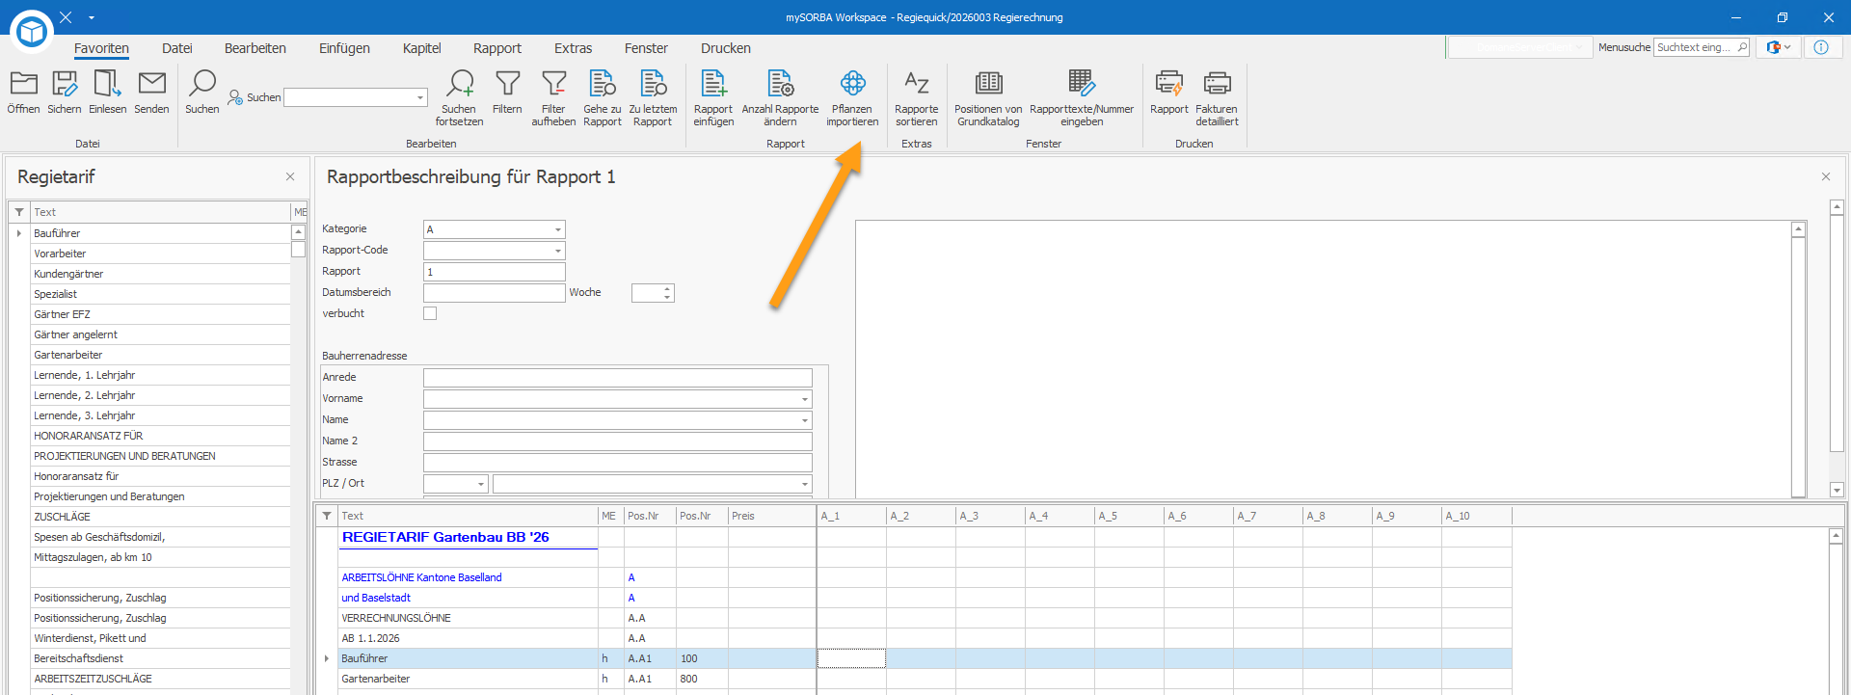Remove filter with Filter aufheben
The width and height of the screenshot is (1851, 695).
tap(553, 97)
